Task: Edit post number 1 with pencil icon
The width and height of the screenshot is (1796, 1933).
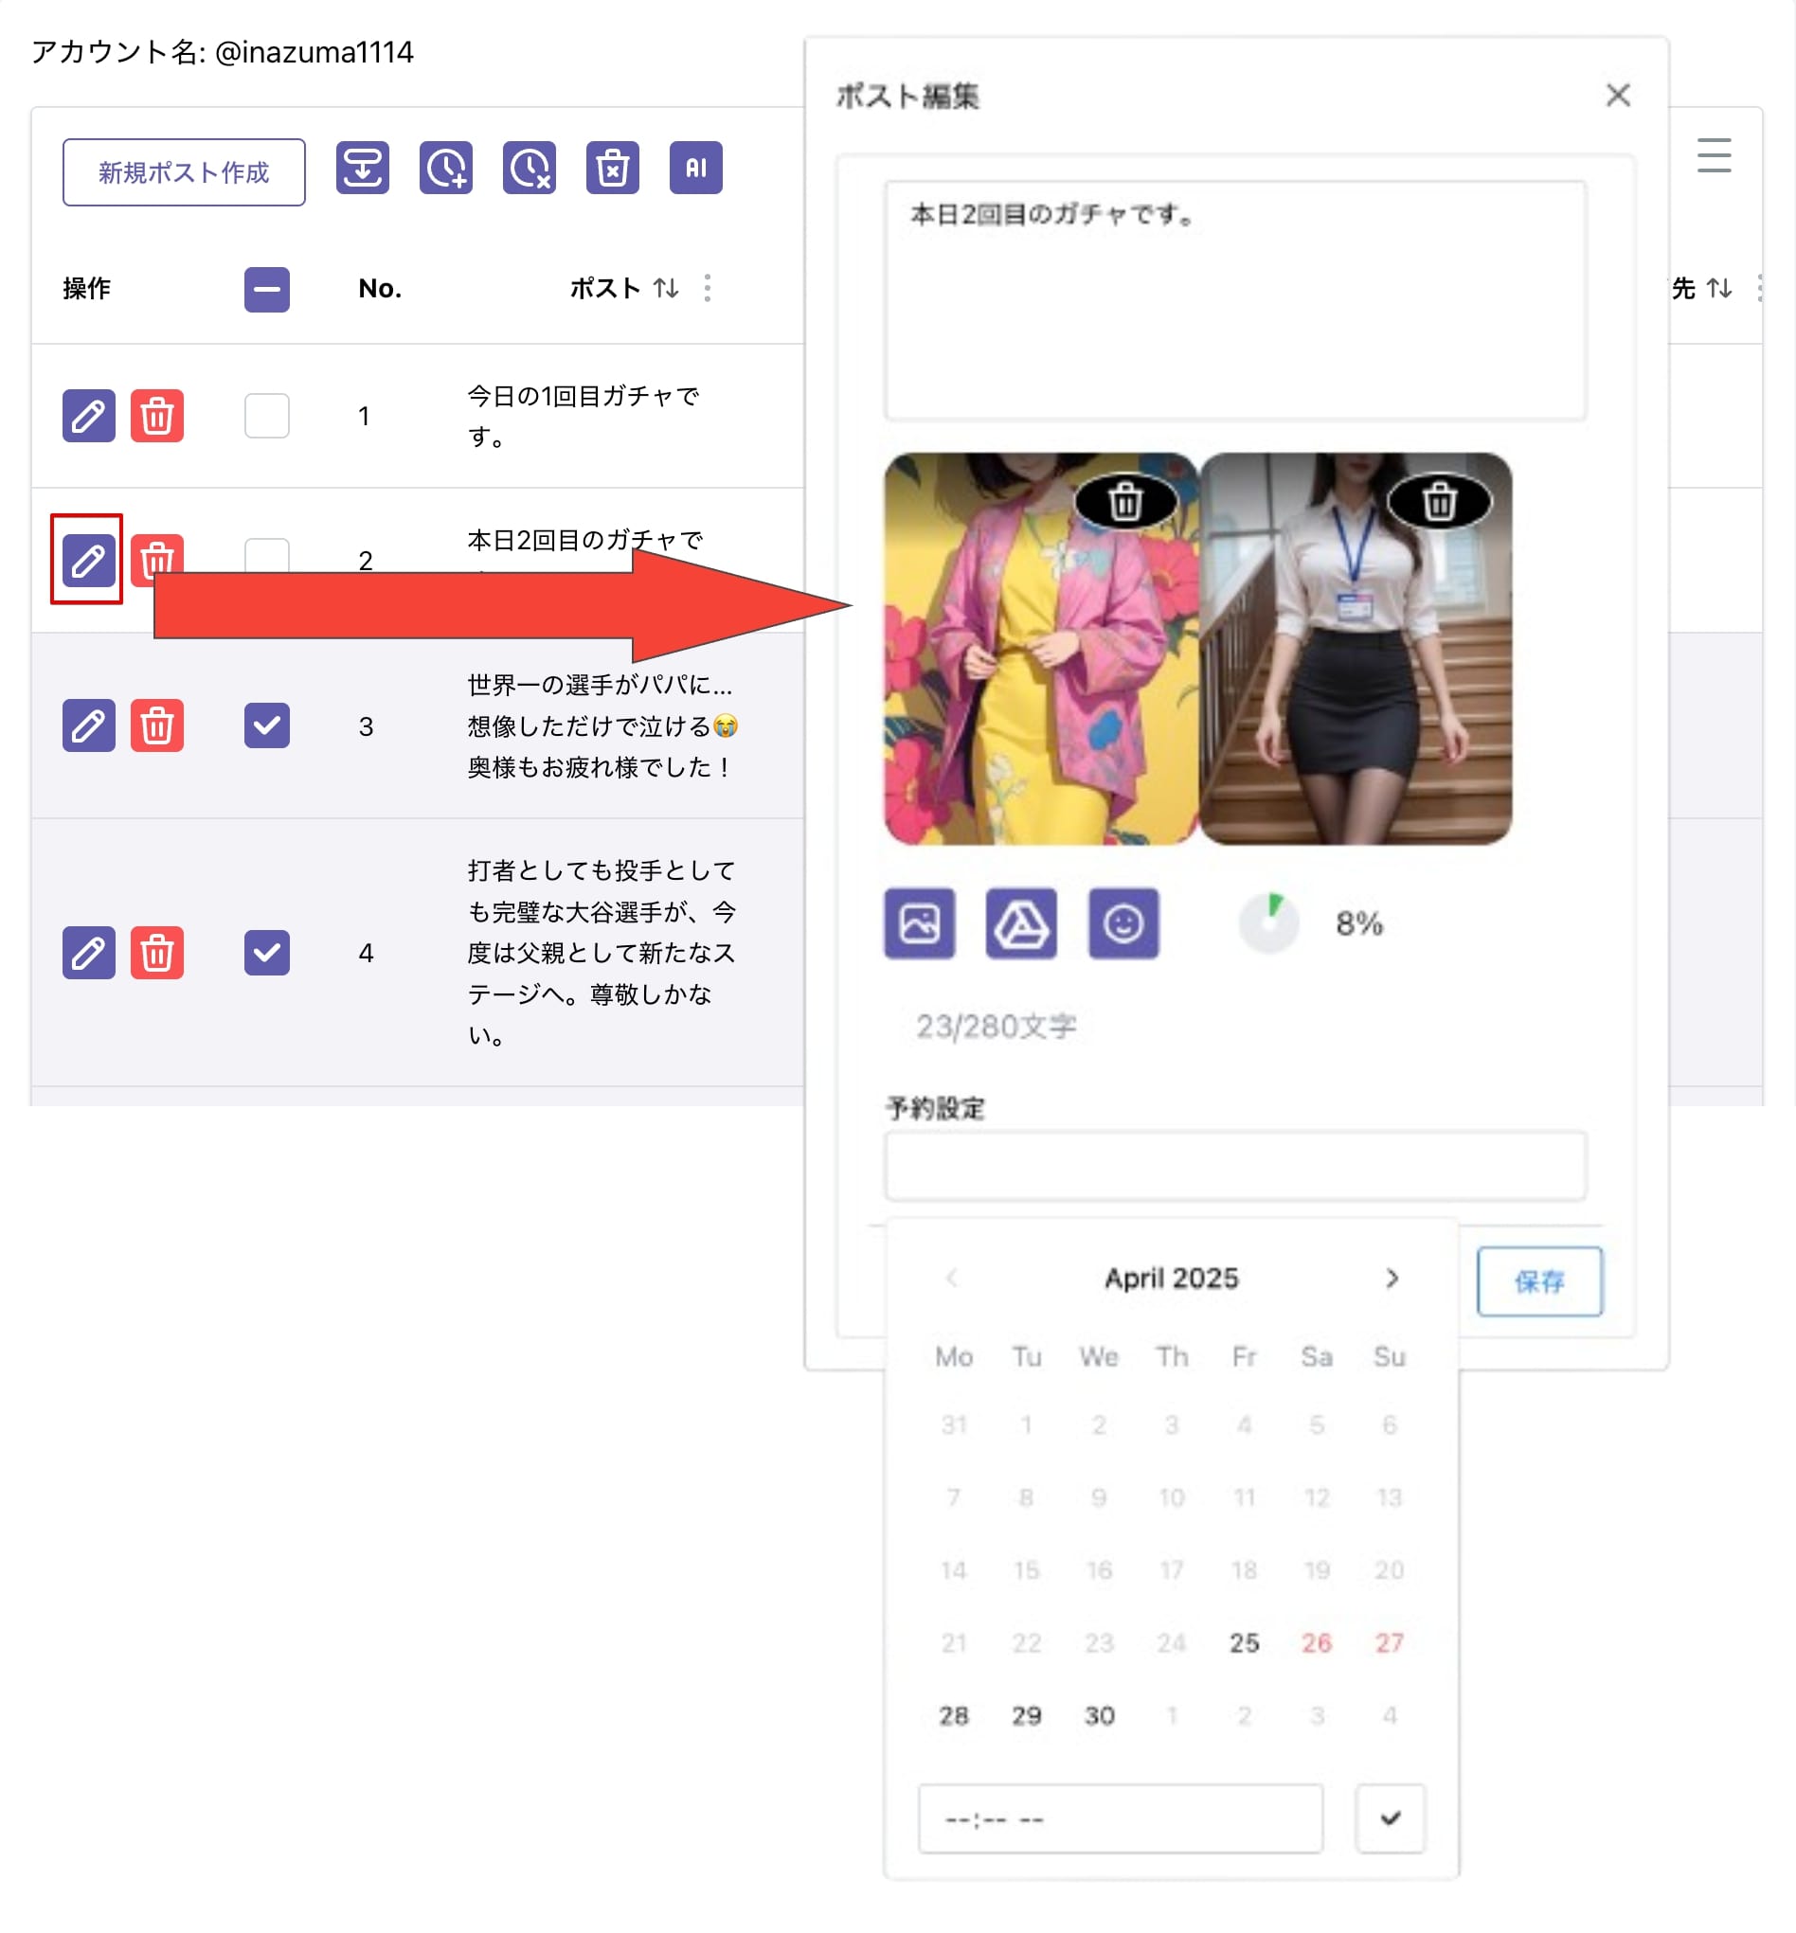Action: [x=88, y=415]
